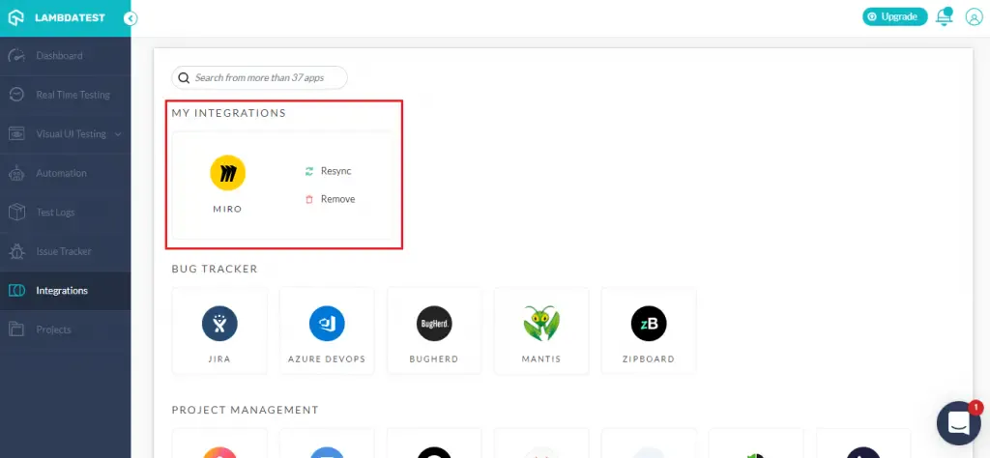The image size is (990, 458).
Task: Click the JIRA card label
Action: (219, 358)
